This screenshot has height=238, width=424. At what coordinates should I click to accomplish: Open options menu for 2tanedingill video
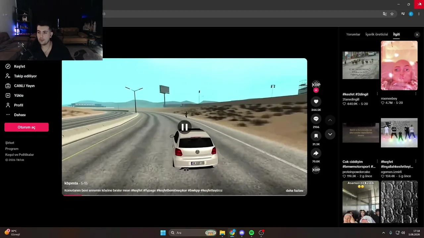coord(377,94)
